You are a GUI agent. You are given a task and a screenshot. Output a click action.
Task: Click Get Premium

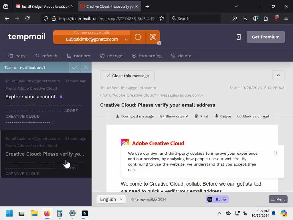266,37
